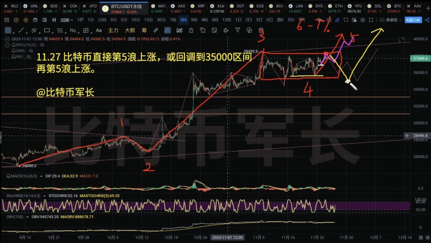Toggle BOLL indicator visibility eye
The image size is (431, 243).
pyautogui.click(x=42, y=45)
